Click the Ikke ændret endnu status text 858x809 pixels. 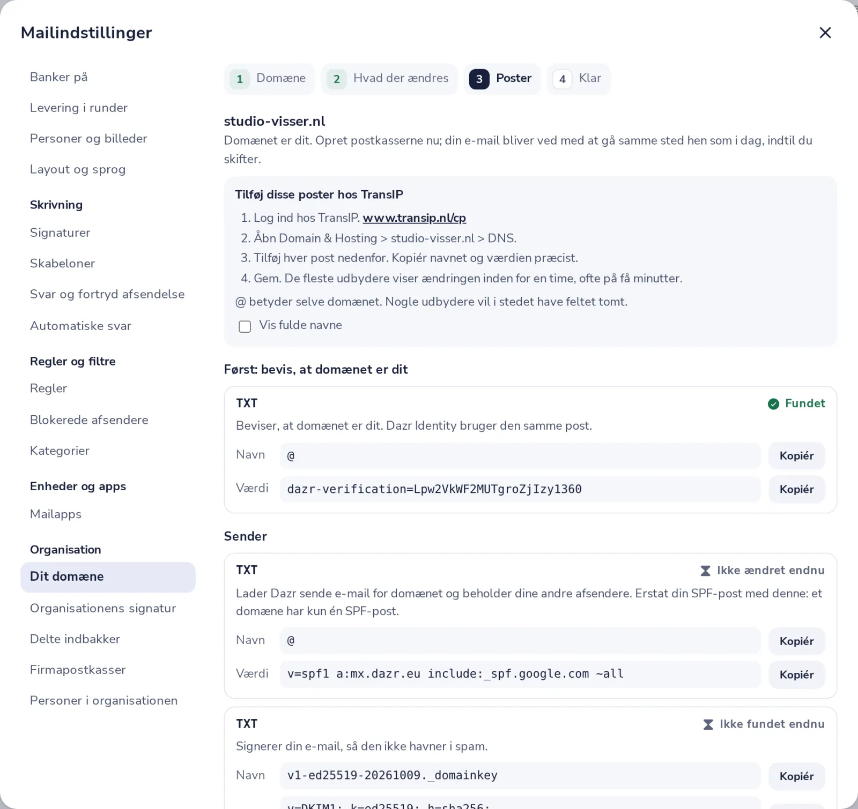click(x=771, y=571)
